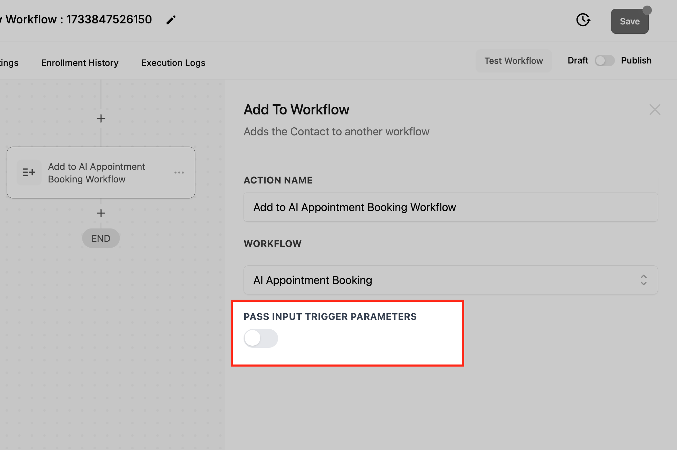The width and height of the screenshot is (677, 450).
Task: Click the Save button
Action: click(630, 21)
